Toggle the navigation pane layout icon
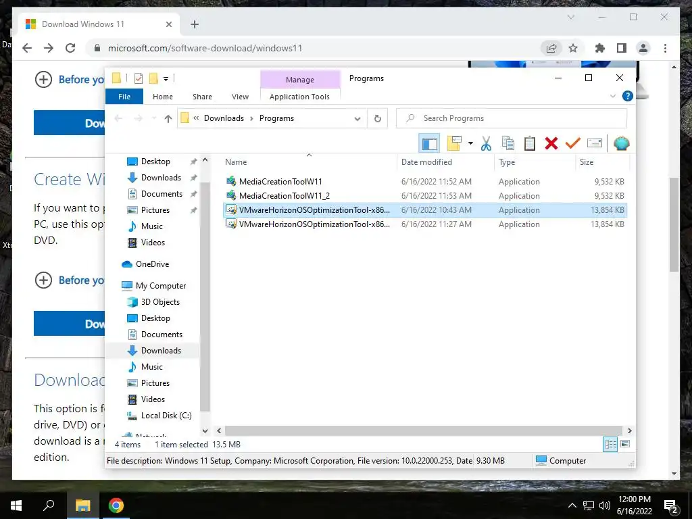692x519 pixels. coord(429,143)
